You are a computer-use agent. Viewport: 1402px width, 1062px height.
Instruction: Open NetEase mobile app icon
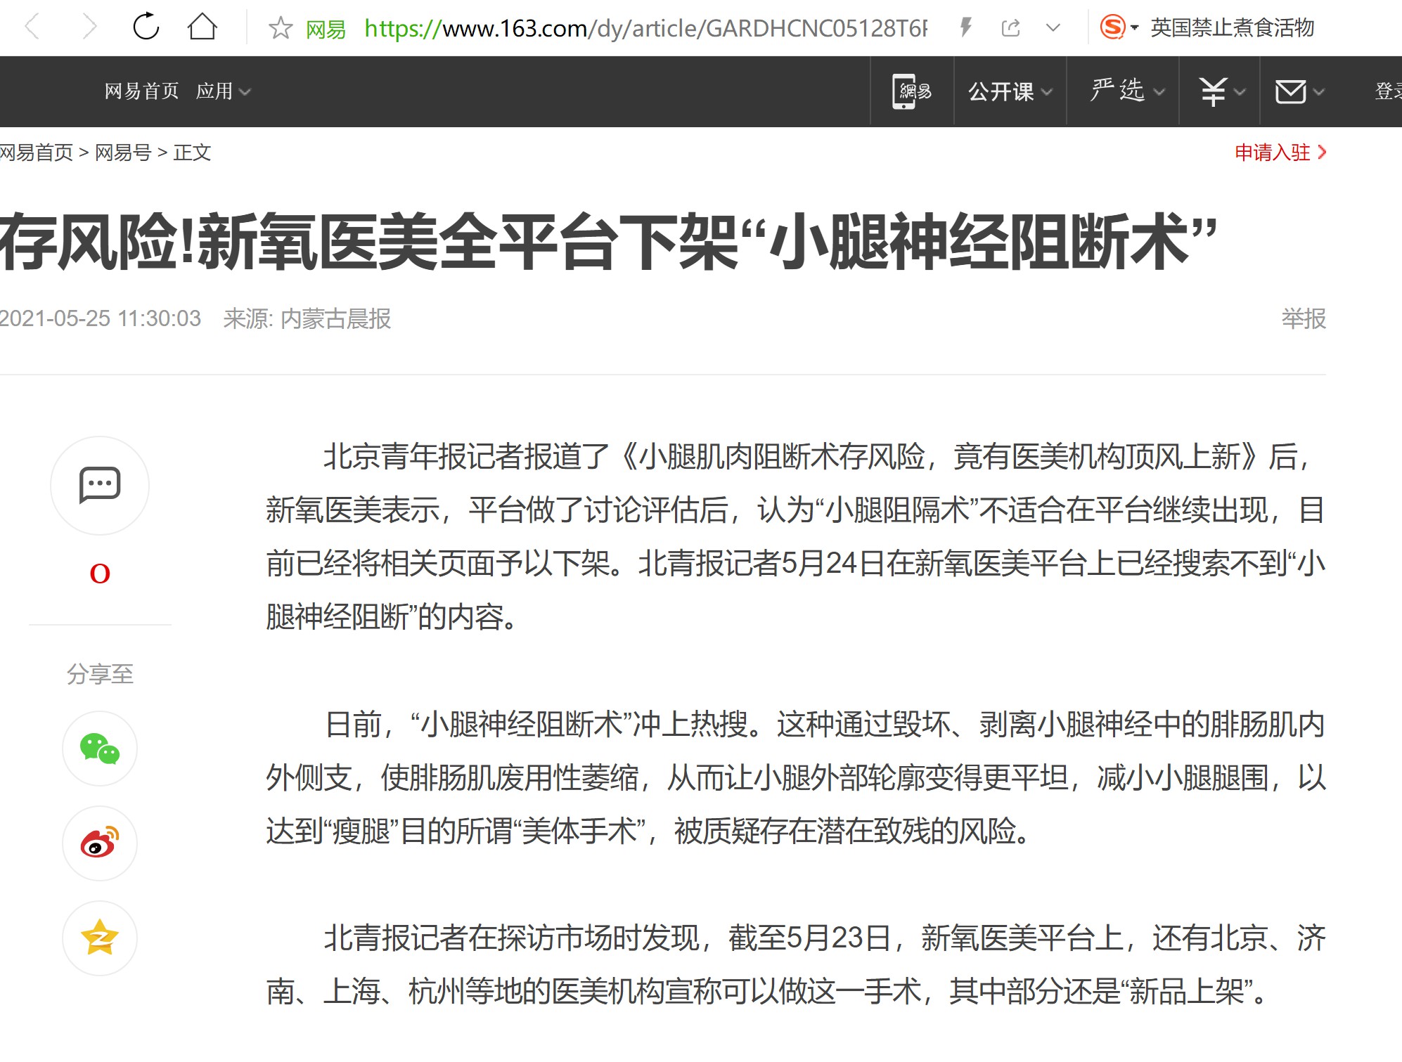(912, 91)
